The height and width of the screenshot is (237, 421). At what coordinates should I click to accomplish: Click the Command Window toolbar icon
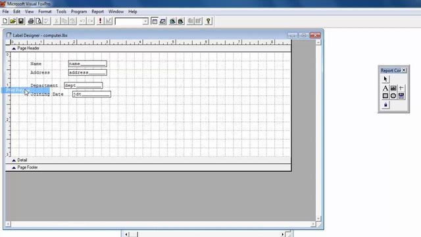click(x=155, y=21)
